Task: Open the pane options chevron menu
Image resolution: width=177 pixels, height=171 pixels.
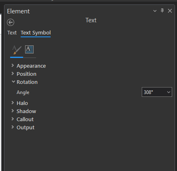Action: (155, 11)
